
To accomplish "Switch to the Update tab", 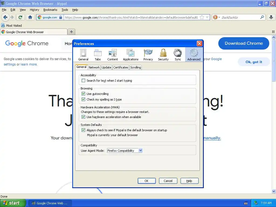I will click(x=106, y=67).
